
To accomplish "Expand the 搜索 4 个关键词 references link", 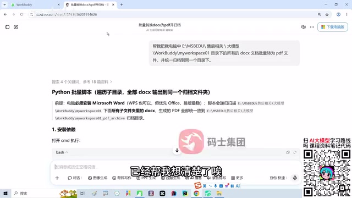I will pos(82,82).
